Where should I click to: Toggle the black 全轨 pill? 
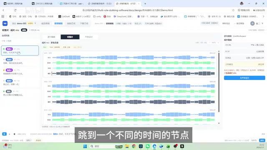(24, 30)
